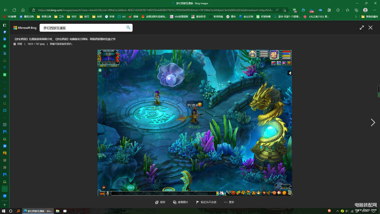This screenshot has width=380, height=214.
Task: Select the Edge window taskbar button
Action: pyautogui.click(x=38, y=211)
